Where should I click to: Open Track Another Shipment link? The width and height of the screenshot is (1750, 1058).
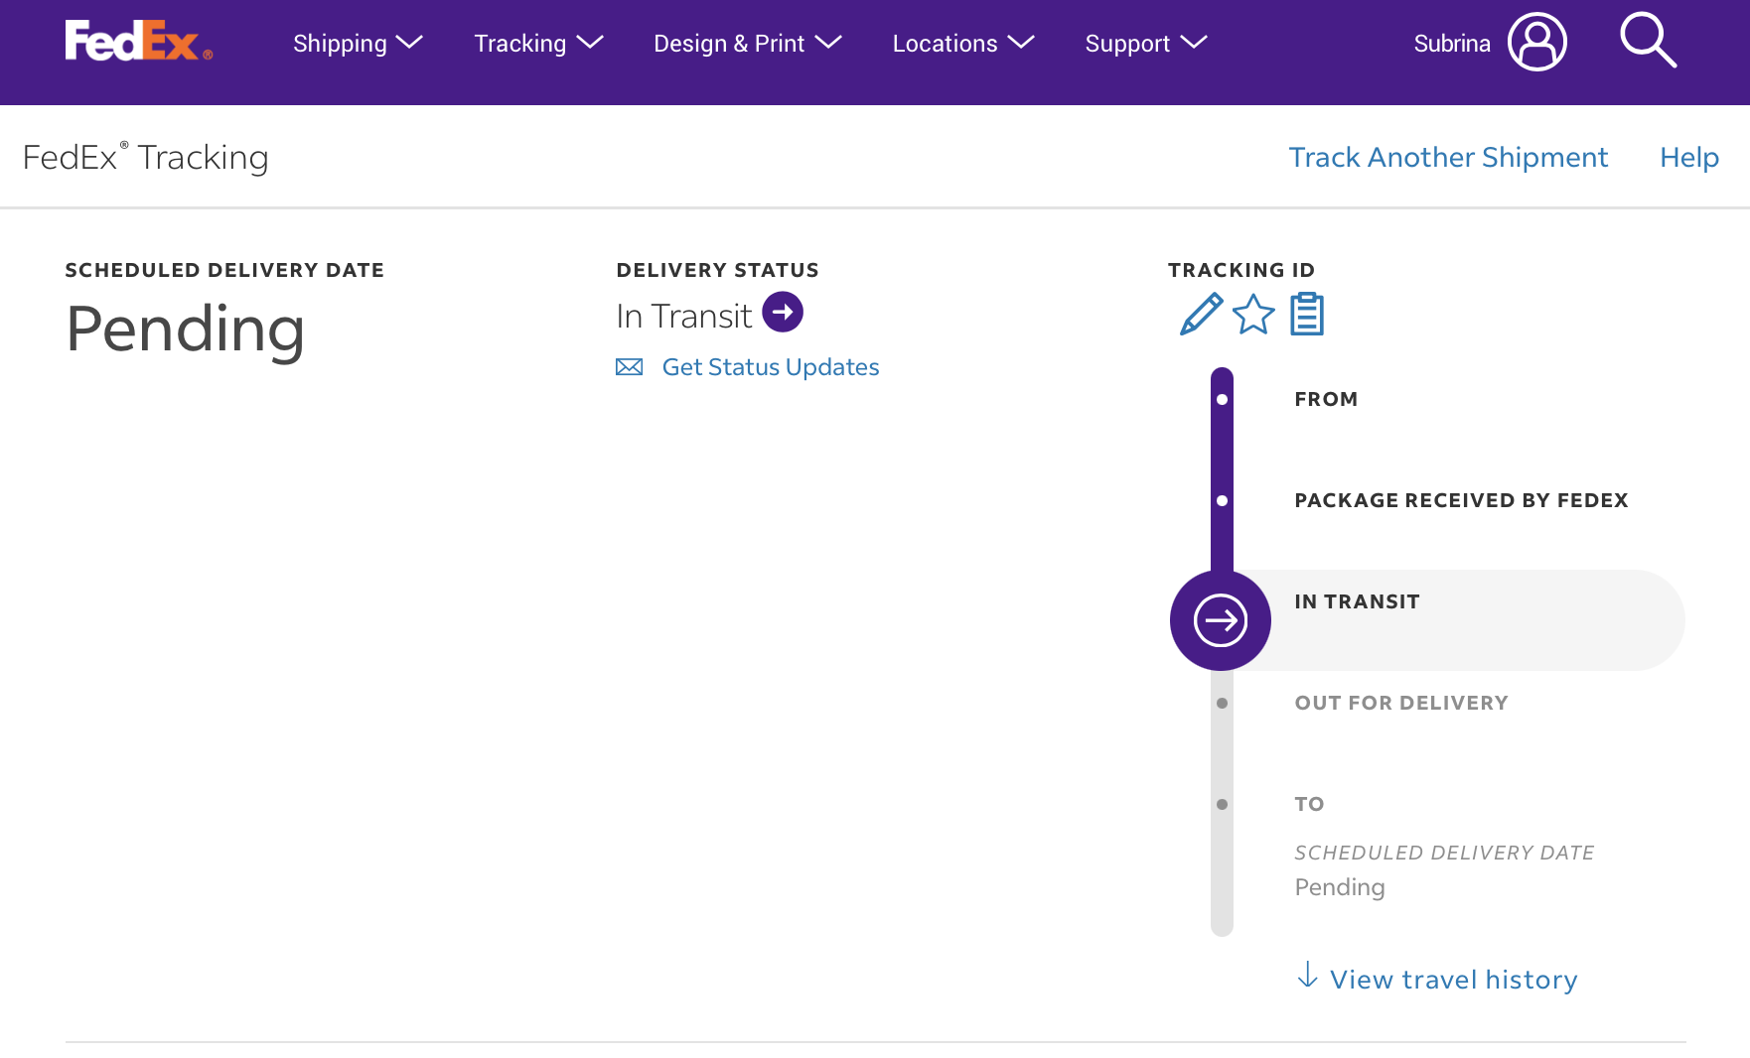(x=1448, y=157)
